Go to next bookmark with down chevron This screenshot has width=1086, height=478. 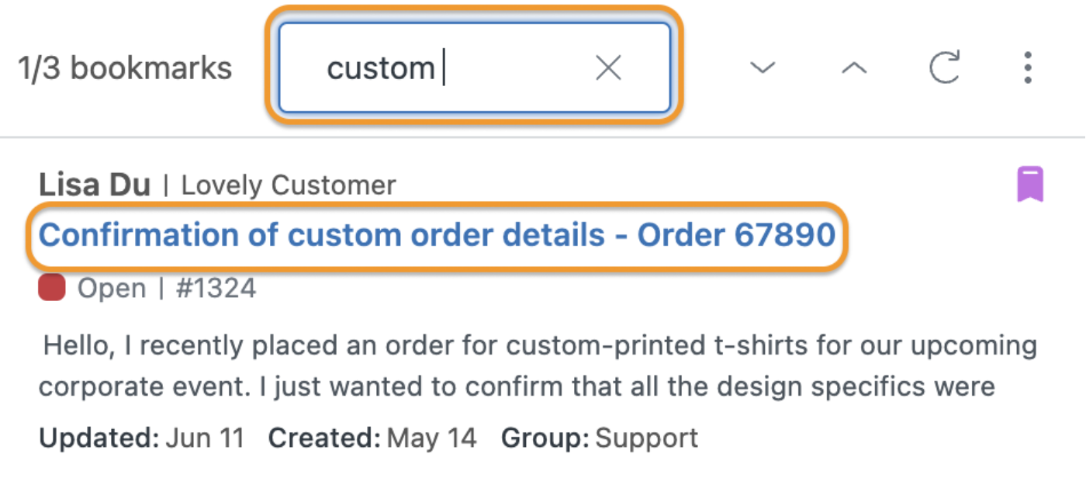tap(763, 68)
